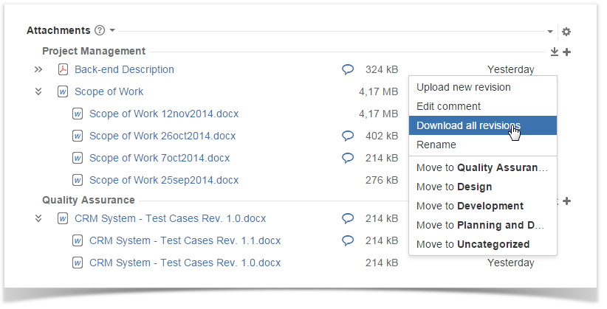Collapse Scope of Work revisions list

tap(38, 91)
